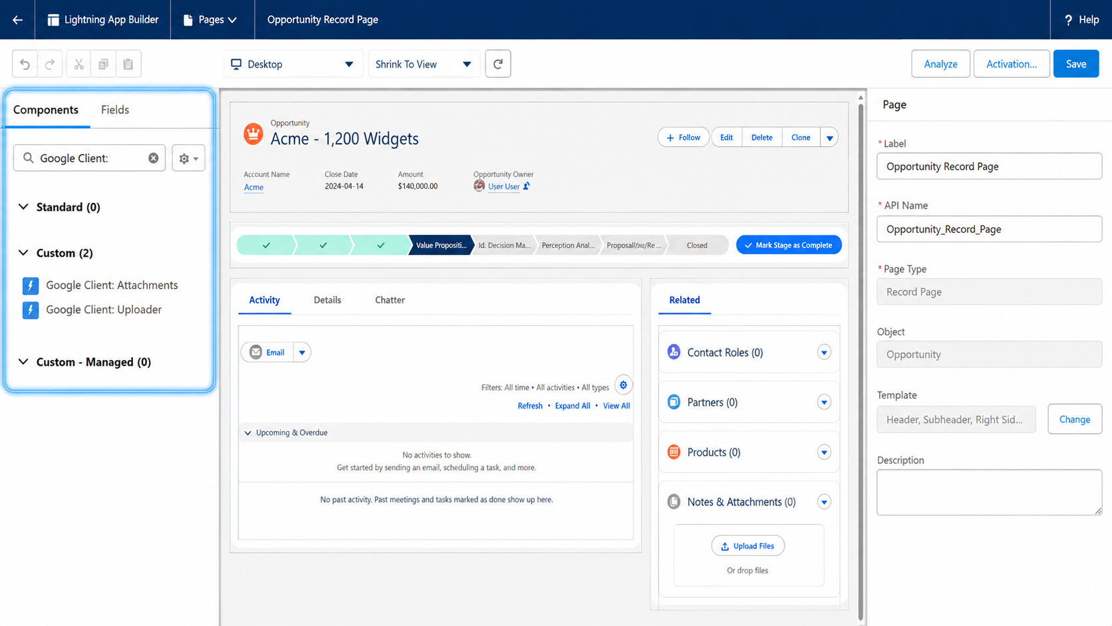The height and width of the screenshot is (626, 1112).
Task: Open the Pages menu
Action: [210, 20]
